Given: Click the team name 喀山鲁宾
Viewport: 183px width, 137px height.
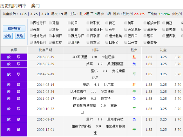Looking at the screenshot, I should click(x=80, y=99).
